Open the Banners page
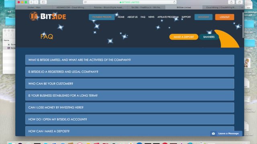Screen dimensions: 257x144 (209, 37)
